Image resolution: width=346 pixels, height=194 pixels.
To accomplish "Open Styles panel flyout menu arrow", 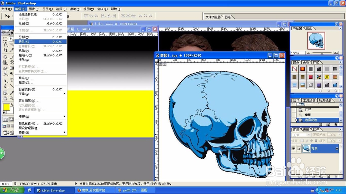I will (x=340, y=62).
